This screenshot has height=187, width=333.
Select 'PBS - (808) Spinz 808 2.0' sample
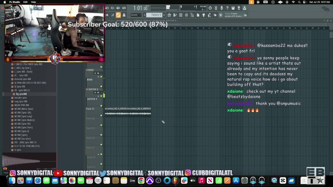coord(25,142)
